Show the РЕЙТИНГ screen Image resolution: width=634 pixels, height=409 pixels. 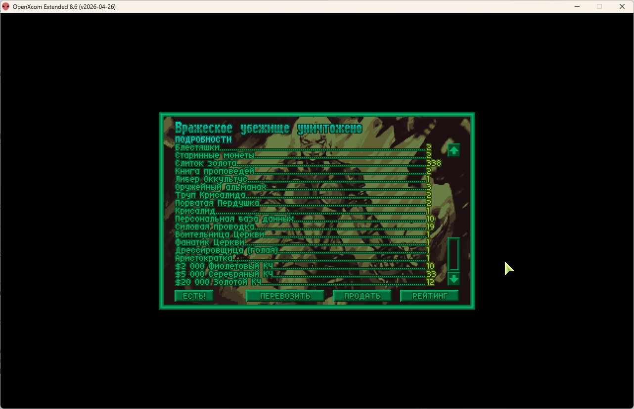(430, 296)
